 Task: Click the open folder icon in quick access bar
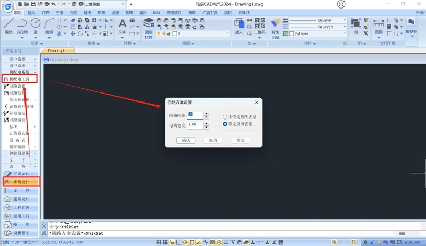[27, 4]
